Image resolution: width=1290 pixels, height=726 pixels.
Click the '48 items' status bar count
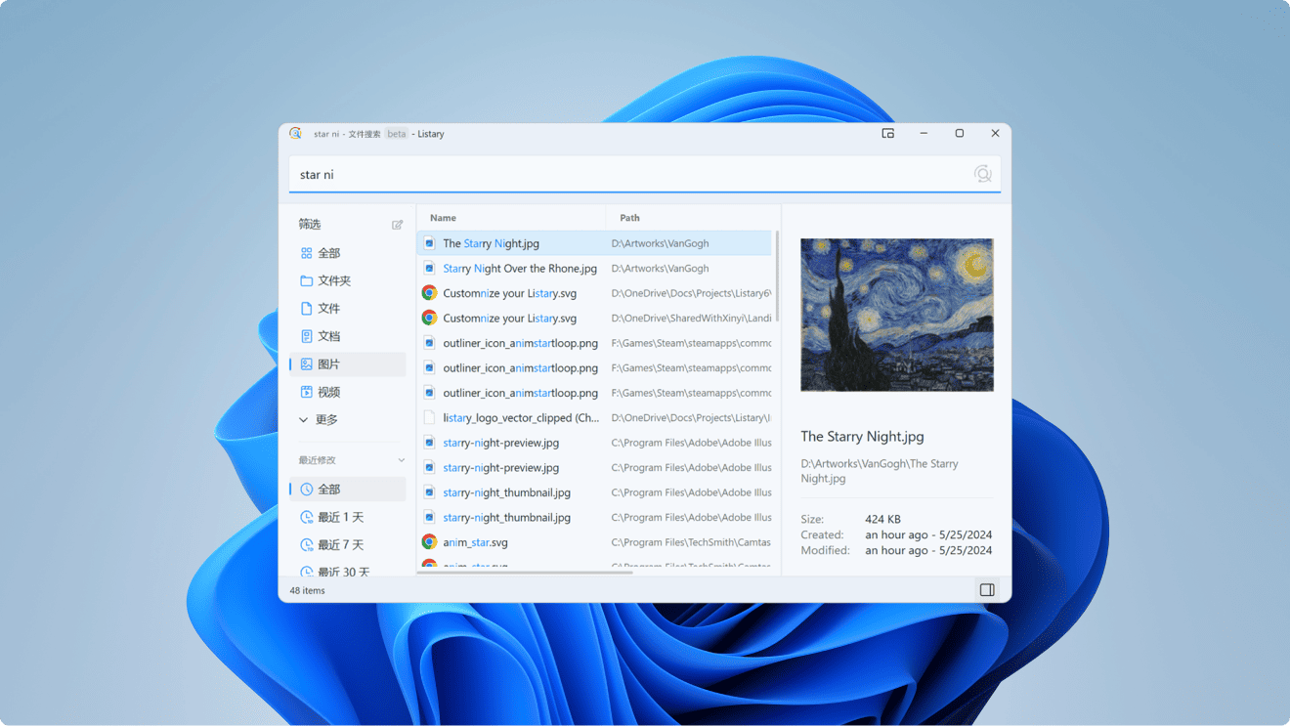click(x=308, y=591)
